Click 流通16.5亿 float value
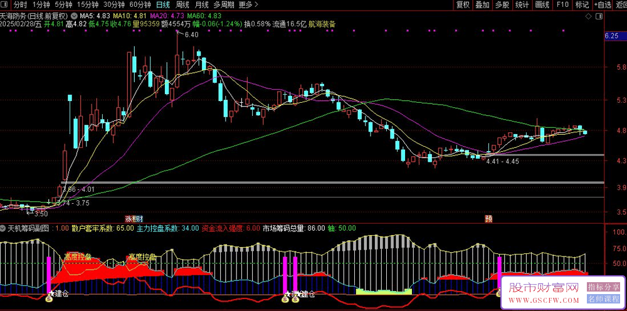Viewport: 627px width, 311px height. click(x=288, y=24)
